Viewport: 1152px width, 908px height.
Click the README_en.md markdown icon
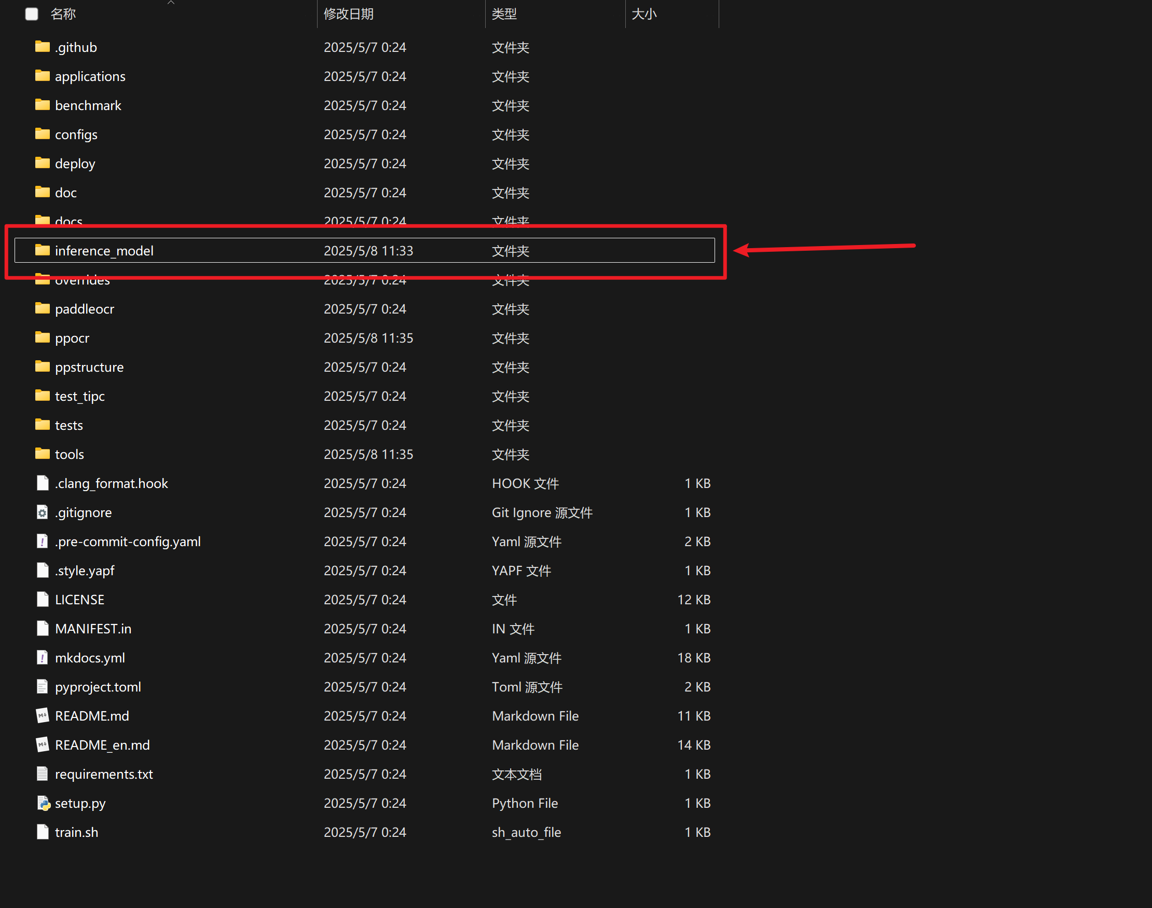(43, 745)
